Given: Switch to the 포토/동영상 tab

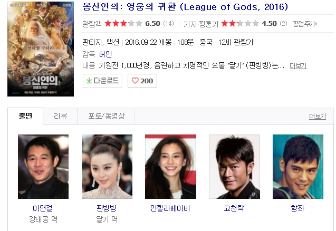Looking at the screenshot, I should point(107,116).
